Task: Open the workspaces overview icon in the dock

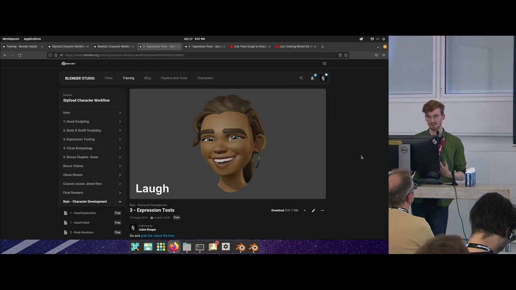Action: 148,247
